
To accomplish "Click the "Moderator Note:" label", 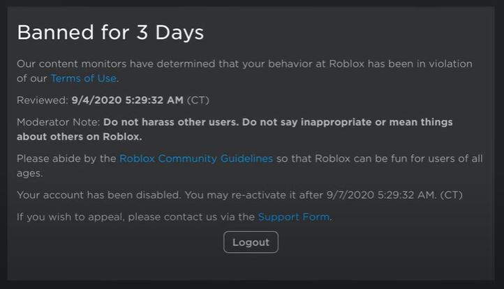I will coord(59,123).
